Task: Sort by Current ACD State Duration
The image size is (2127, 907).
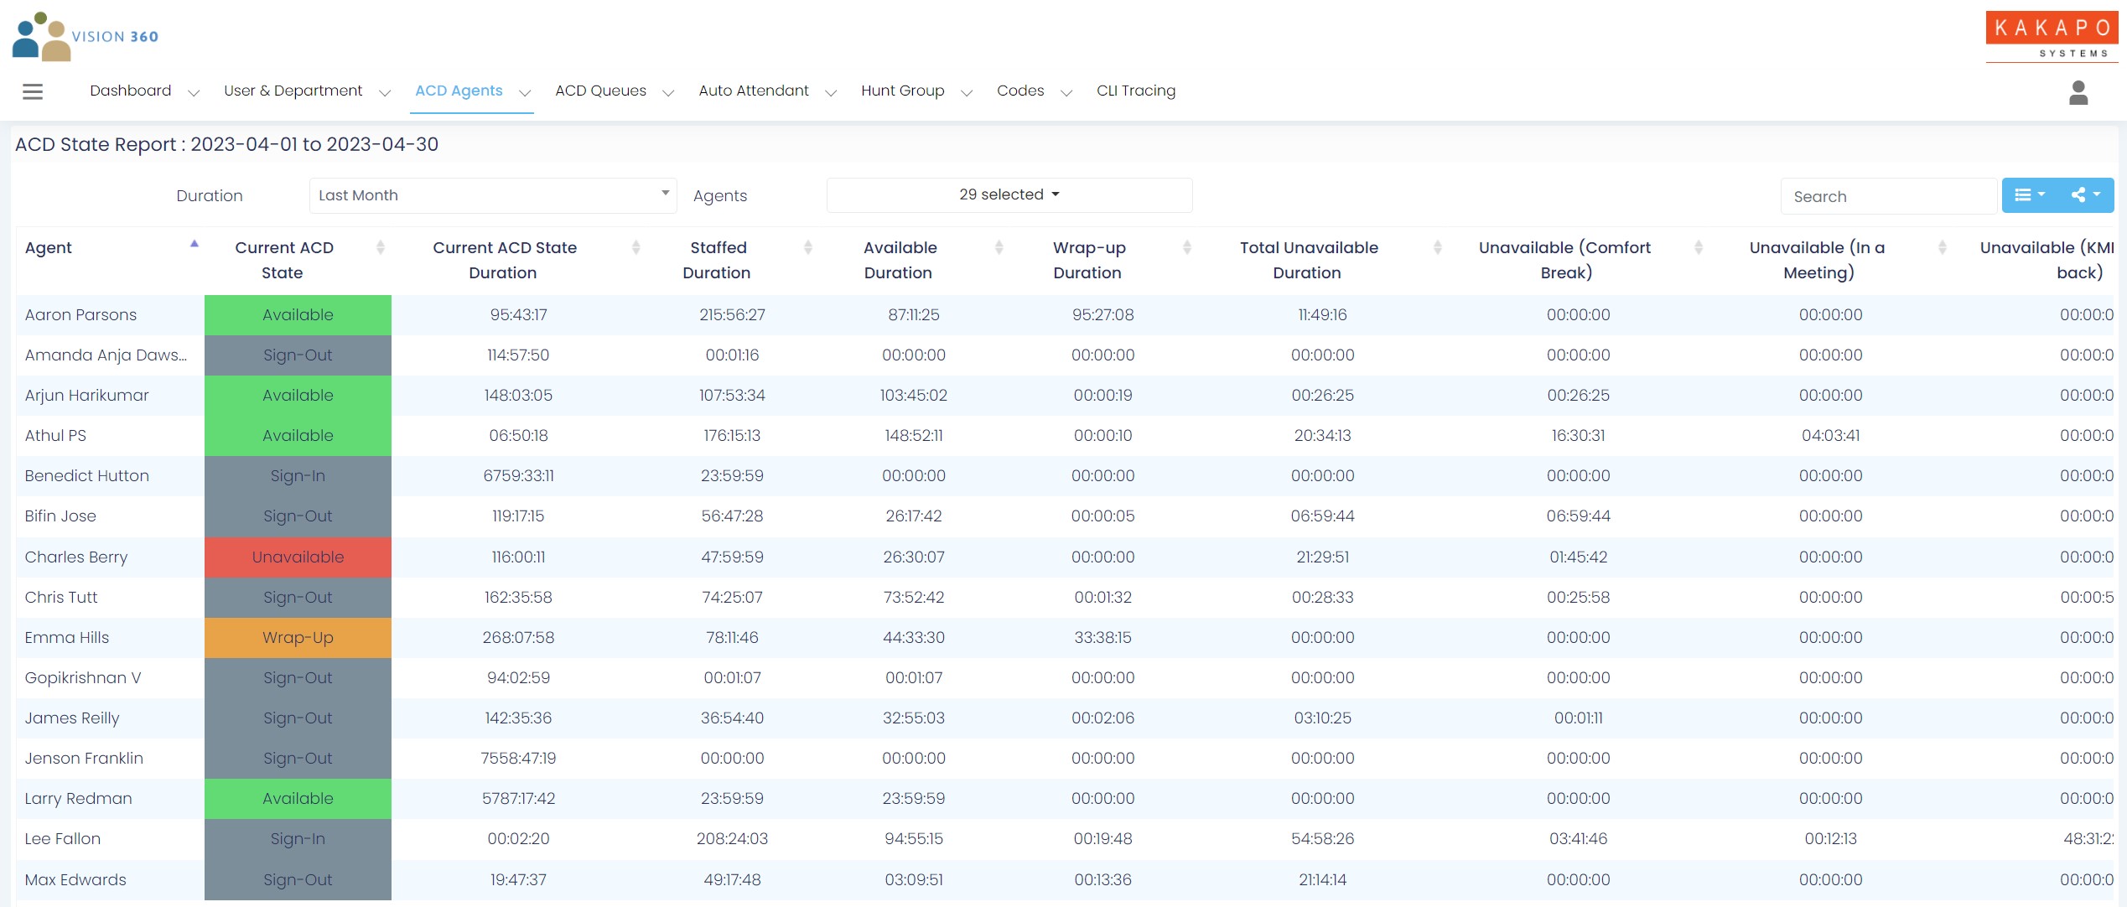Action: [x=636, y=247]
